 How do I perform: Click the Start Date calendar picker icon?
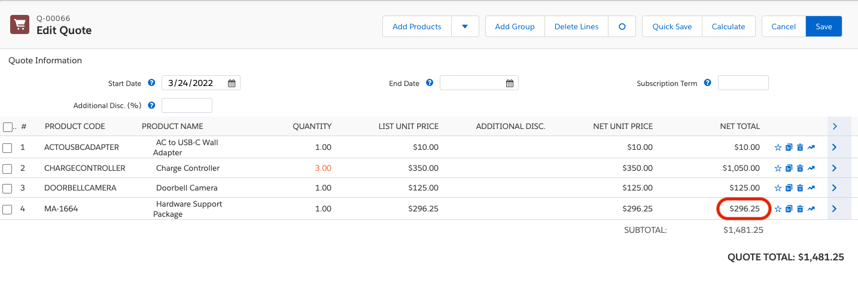[232, 84]
